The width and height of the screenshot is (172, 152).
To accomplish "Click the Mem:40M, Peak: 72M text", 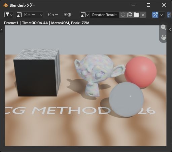I will point(70,23).
